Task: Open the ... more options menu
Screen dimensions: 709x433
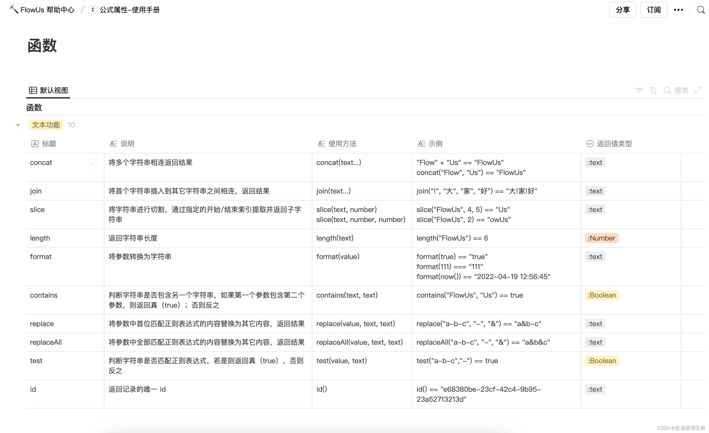Action: point(678,10)
